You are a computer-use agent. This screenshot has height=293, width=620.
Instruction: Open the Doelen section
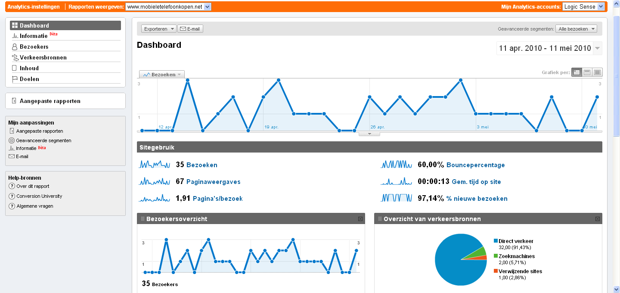click(x=65, y=79)
